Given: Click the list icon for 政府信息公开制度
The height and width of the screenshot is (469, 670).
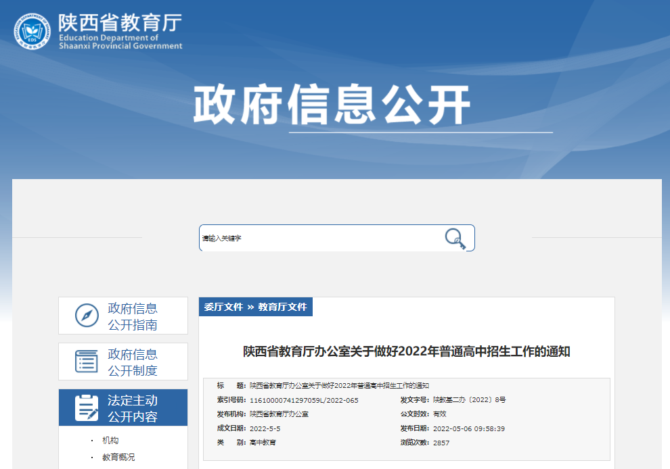Looking at the screenshot, I should [87, 362].
